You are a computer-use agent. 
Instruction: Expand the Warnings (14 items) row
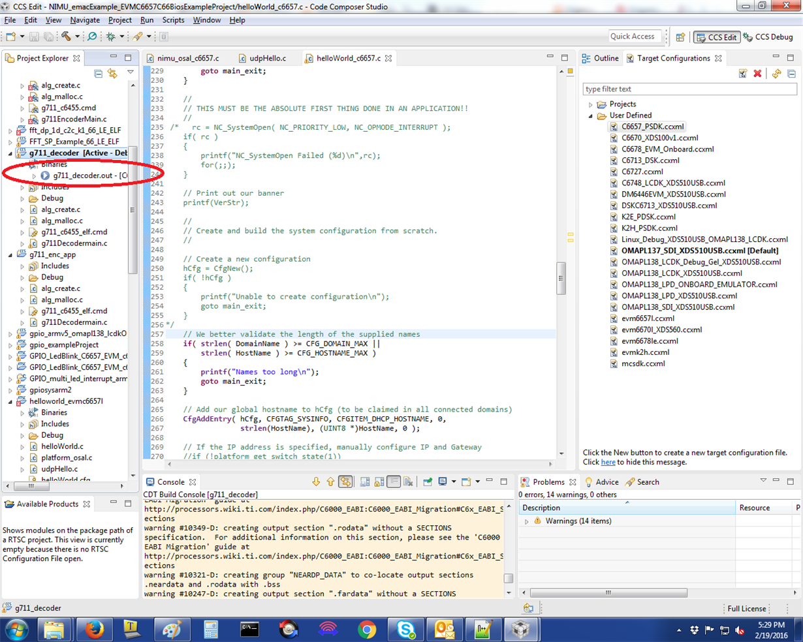pos(526,521)
